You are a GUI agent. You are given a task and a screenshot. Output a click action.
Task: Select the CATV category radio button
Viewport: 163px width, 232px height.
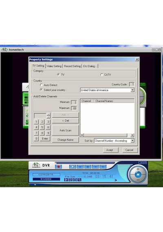click(101, 74)
